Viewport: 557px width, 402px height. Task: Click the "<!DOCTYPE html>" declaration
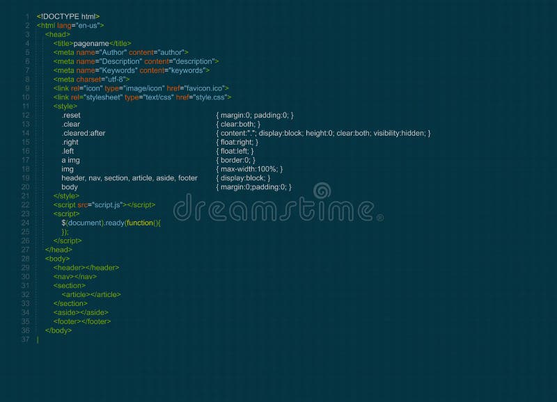68,17
